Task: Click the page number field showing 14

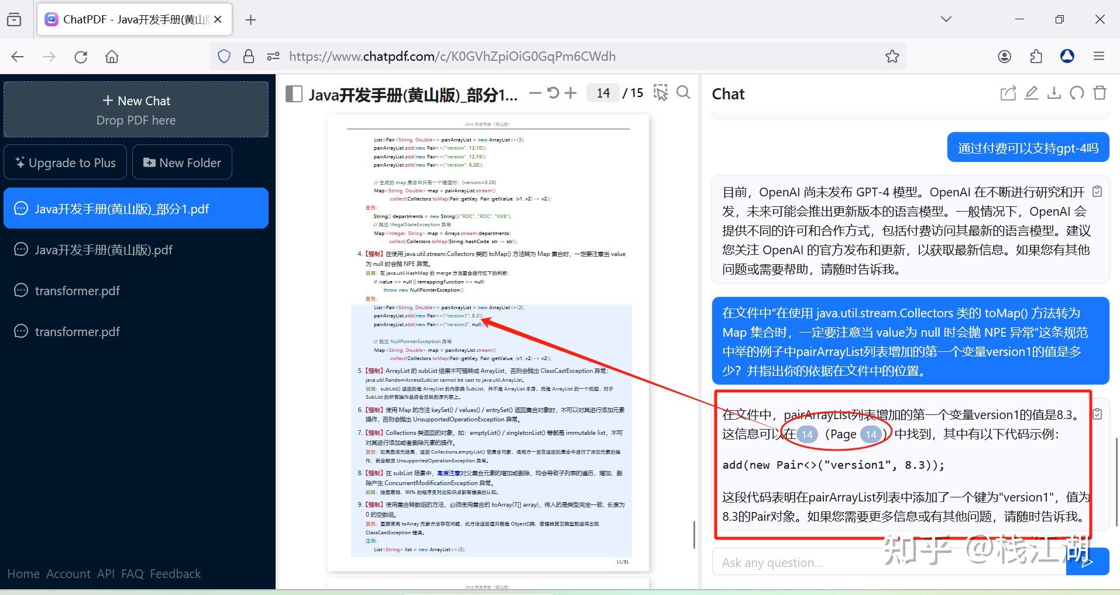Action: point(603,92)
